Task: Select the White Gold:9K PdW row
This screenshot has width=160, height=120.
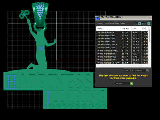Action: click(x=122, y=51)
